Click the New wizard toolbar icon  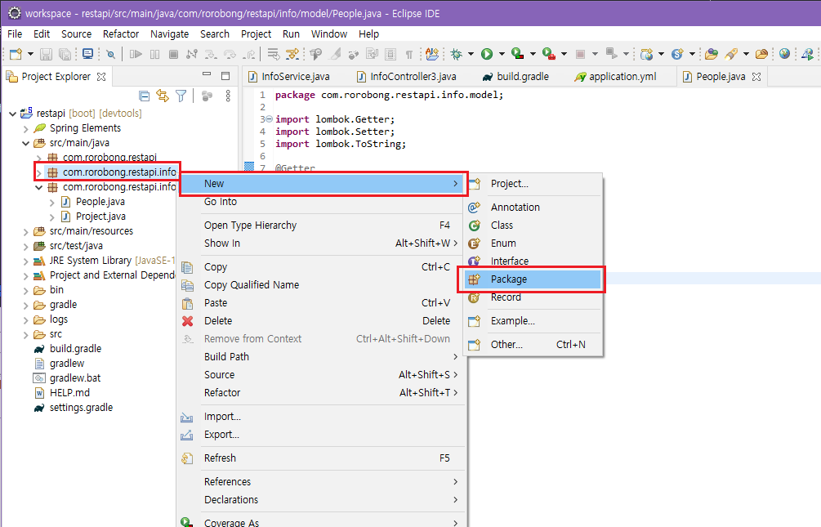click(16, 54)
